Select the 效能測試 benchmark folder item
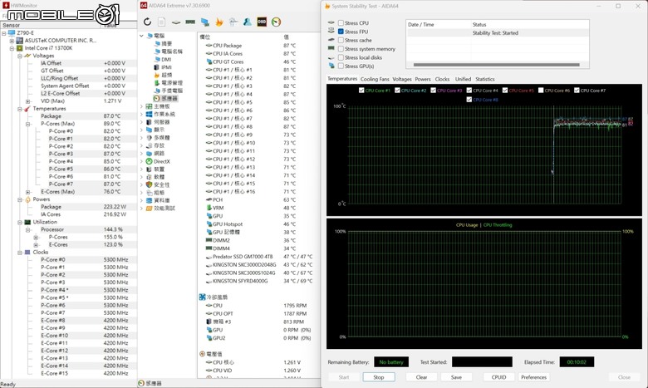Screen dimensions: 648x388 tap(160, 209)
